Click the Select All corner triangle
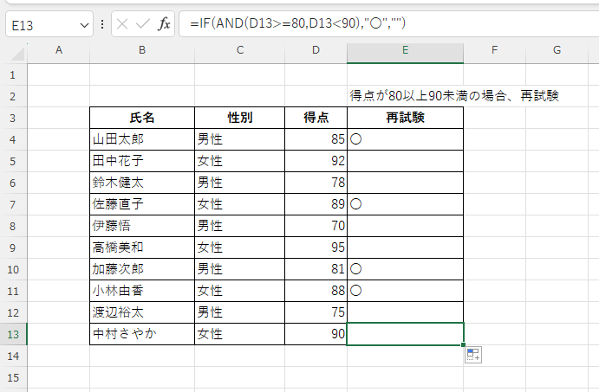Image resolution: width=599 pixels, height=392 pixels. [x=18, y=55]
